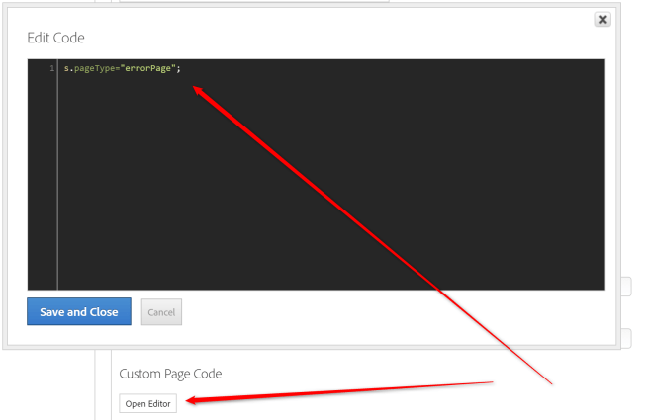This screenshot has width=649, height=420.
Task: Close the Edit Code dialog with X
Action: pos(602,20)
